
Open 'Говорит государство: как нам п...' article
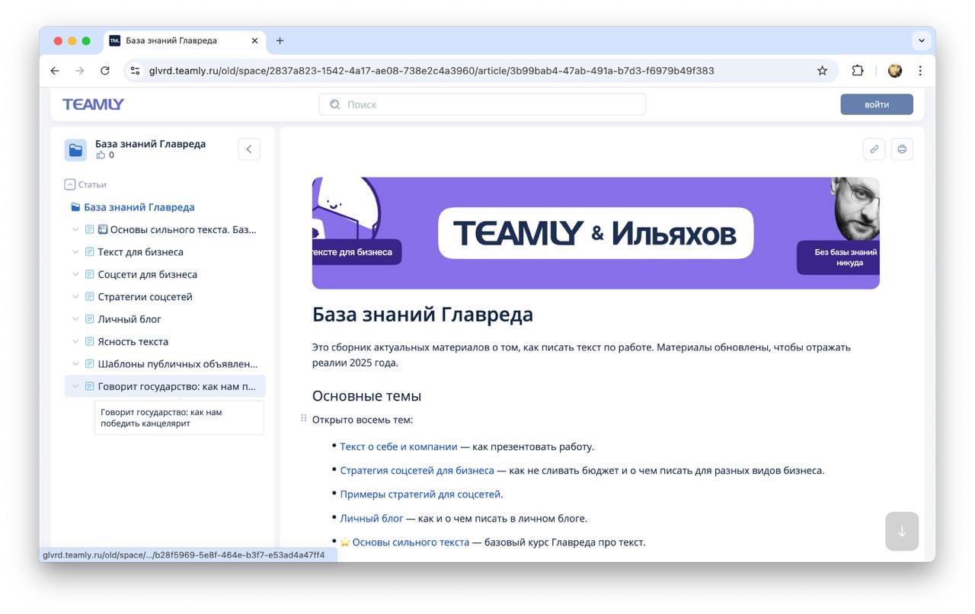(177, 386)
